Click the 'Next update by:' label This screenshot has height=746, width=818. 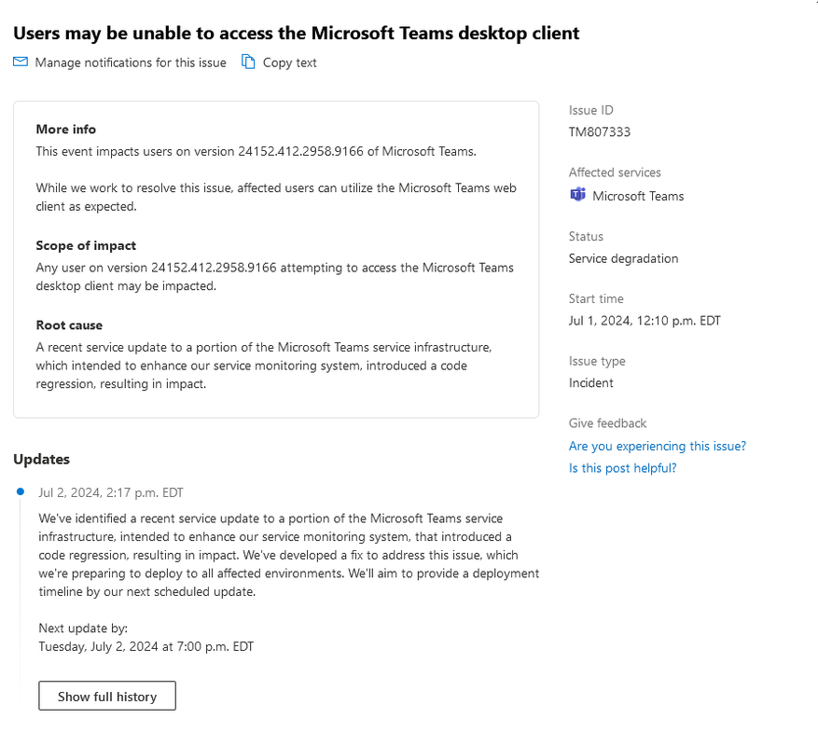[83, 629]
